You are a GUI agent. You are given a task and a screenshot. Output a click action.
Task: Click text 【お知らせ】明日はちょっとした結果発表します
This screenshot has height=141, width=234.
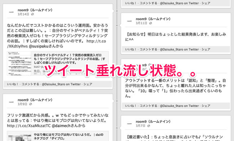(176, 37)
